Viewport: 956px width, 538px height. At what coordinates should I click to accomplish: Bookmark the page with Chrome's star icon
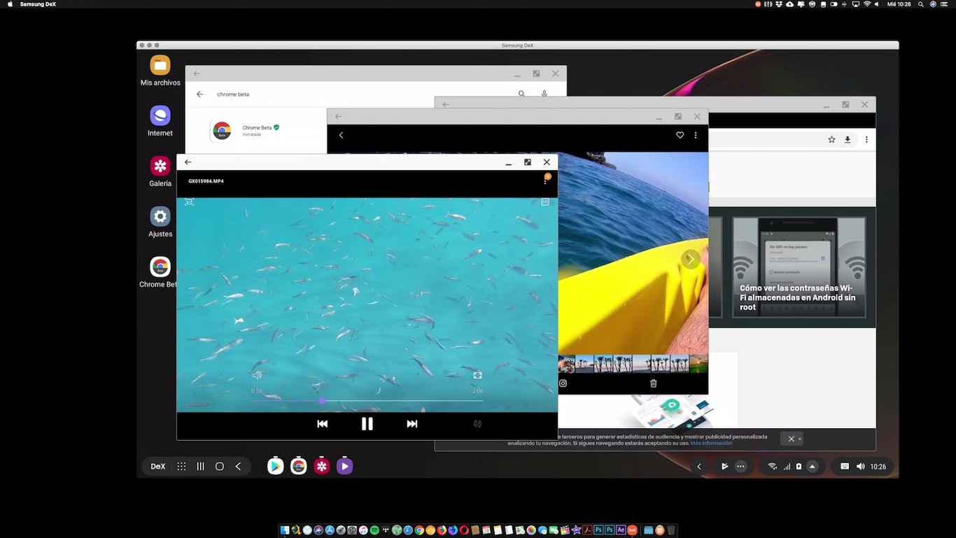[831, 139]
